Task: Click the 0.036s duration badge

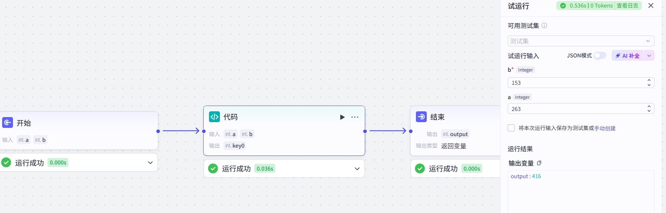Action: (x=265, y=168)
